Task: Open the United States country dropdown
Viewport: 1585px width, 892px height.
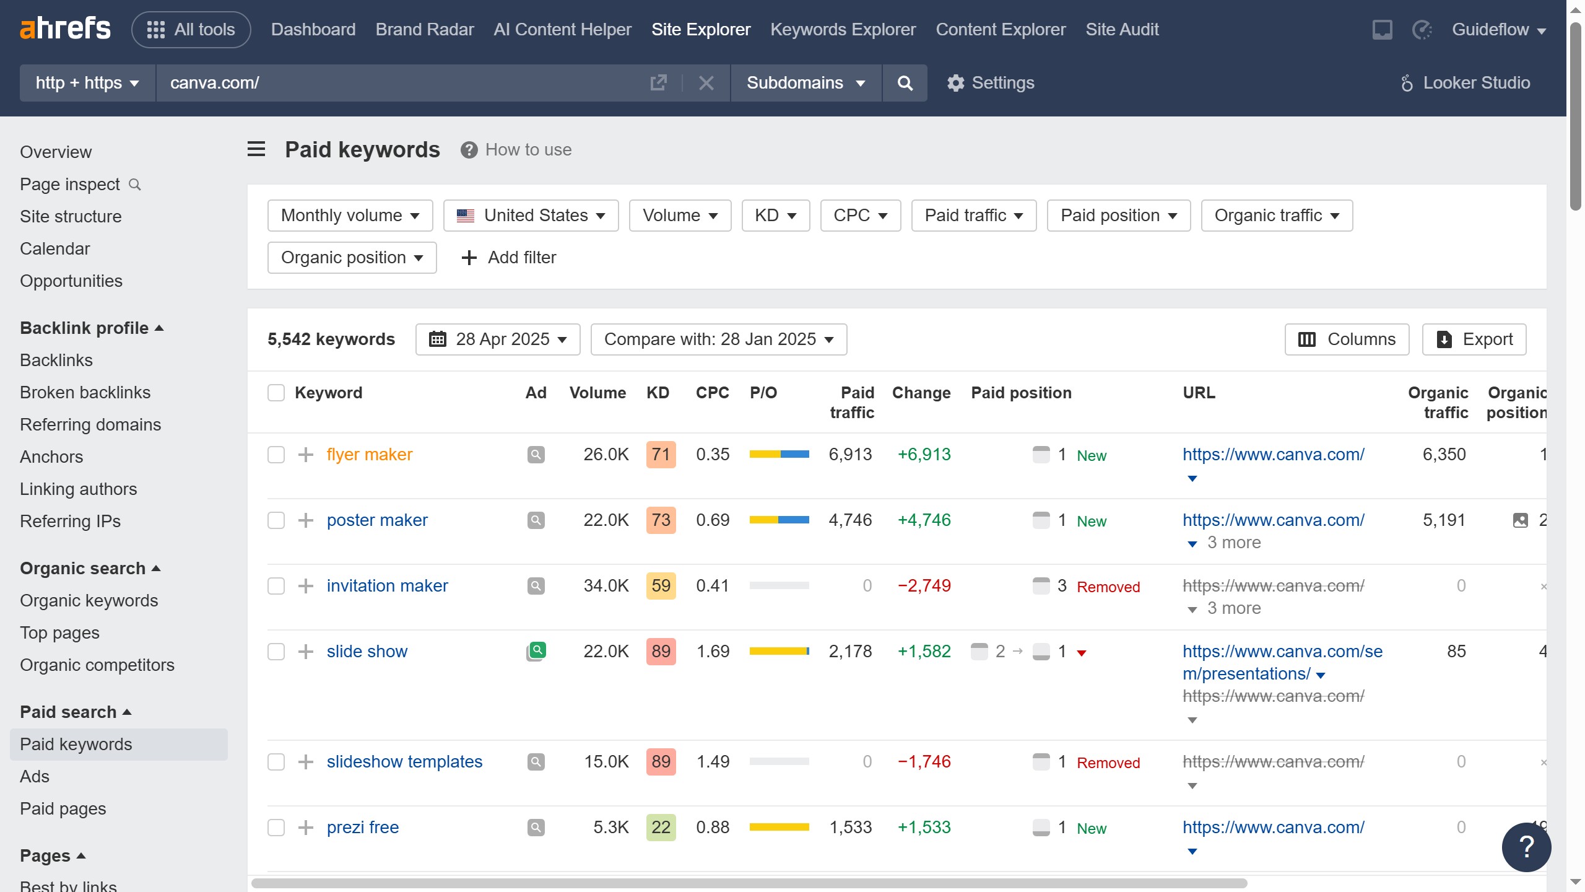Action: point(531,216)
